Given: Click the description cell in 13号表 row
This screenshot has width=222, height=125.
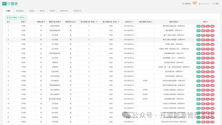Looking at the screenshot, I should (x=174, y=76).
